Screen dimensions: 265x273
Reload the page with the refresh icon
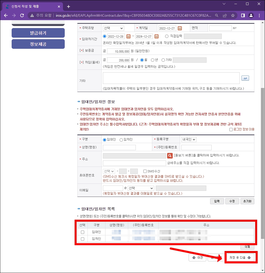(x=22, y=15)
